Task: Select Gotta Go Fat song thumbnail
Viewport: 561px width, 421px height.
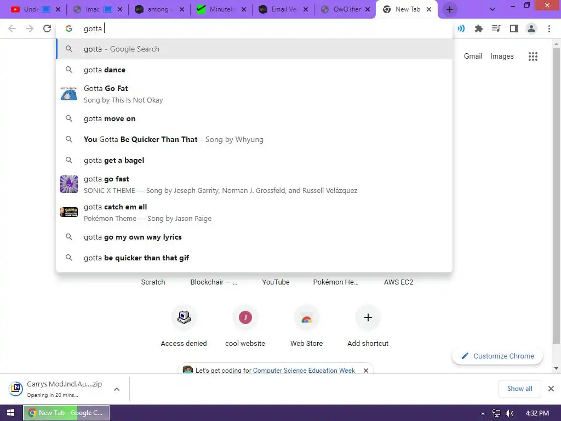Action: coord(69,94)
